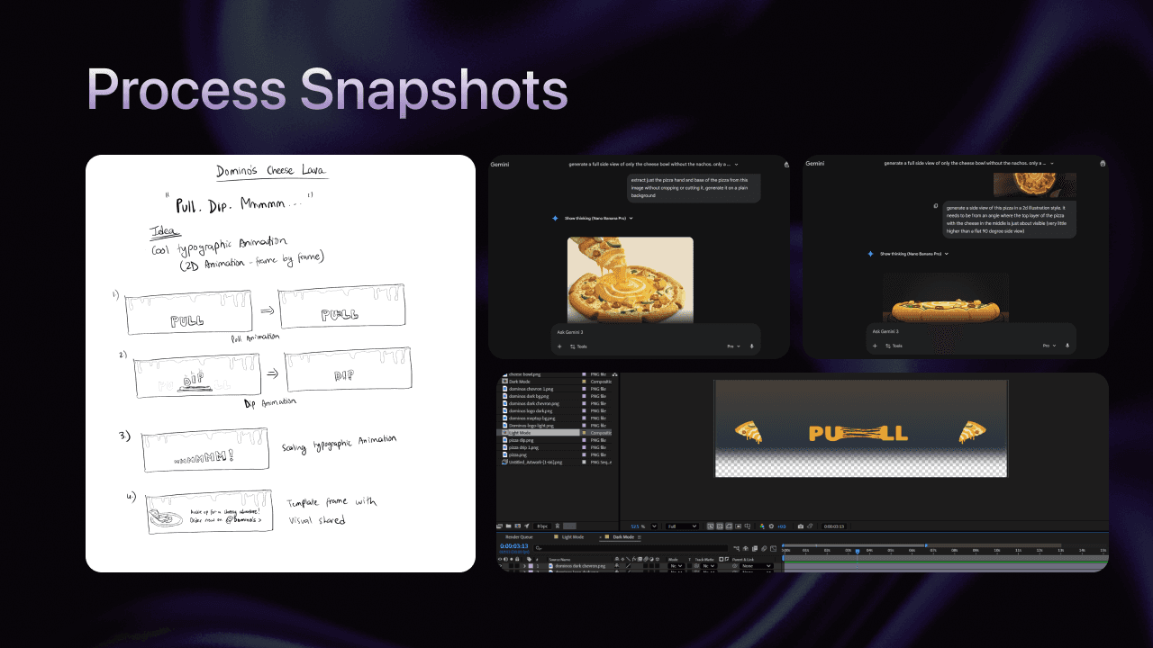Click the color management icon in viewer toolbar
This screenshot has width=1153, height=648.
(762, 526)
